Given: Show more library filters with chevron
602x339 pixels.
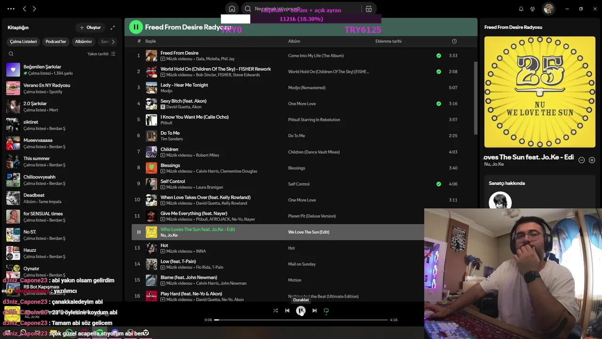Looking at the screenshot, I should point(113,41).
